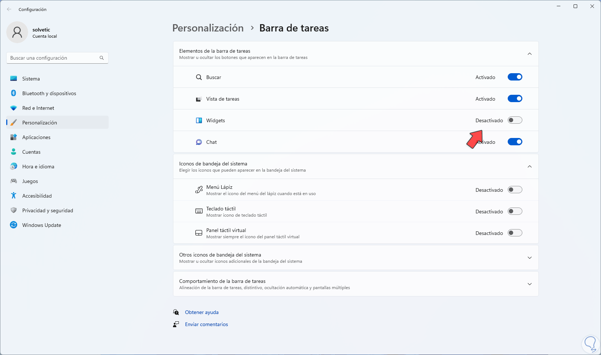Go to Aplicaciones settings category

(36, 137)
